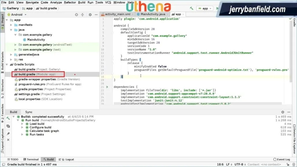
Task: Open Build panel settings gear
Action: pyautogui.click(x=283, y=112)
